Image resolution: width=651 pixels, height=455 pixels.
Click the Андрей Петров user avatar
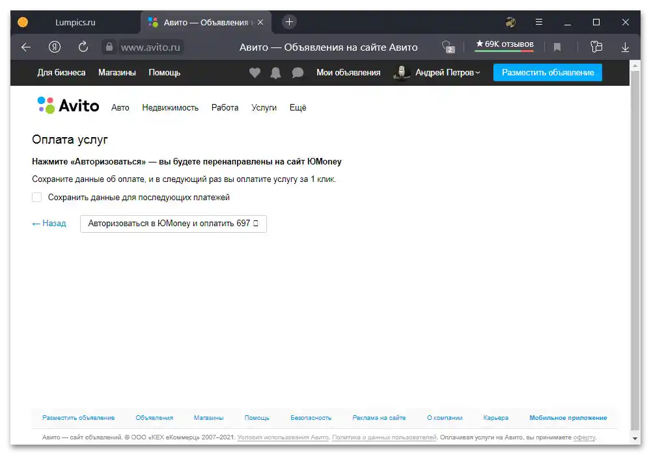point(402,73)
